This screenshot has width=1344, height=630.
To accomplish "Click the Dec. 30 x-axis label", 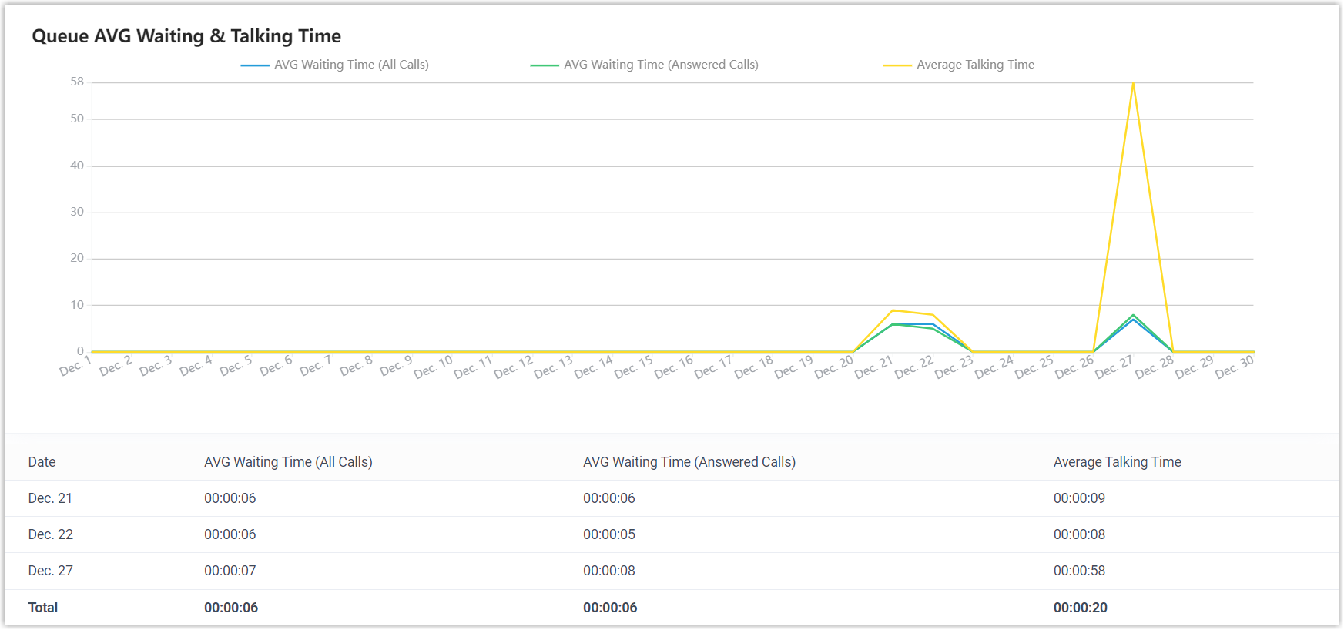I will point(1234,367).
